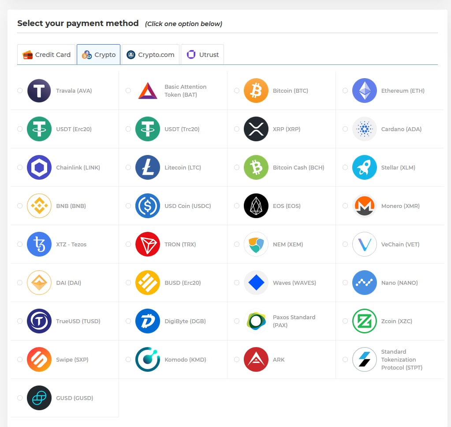
Task: Click the "Bitcoin Cash (BCH)" label
Action: 298,167
